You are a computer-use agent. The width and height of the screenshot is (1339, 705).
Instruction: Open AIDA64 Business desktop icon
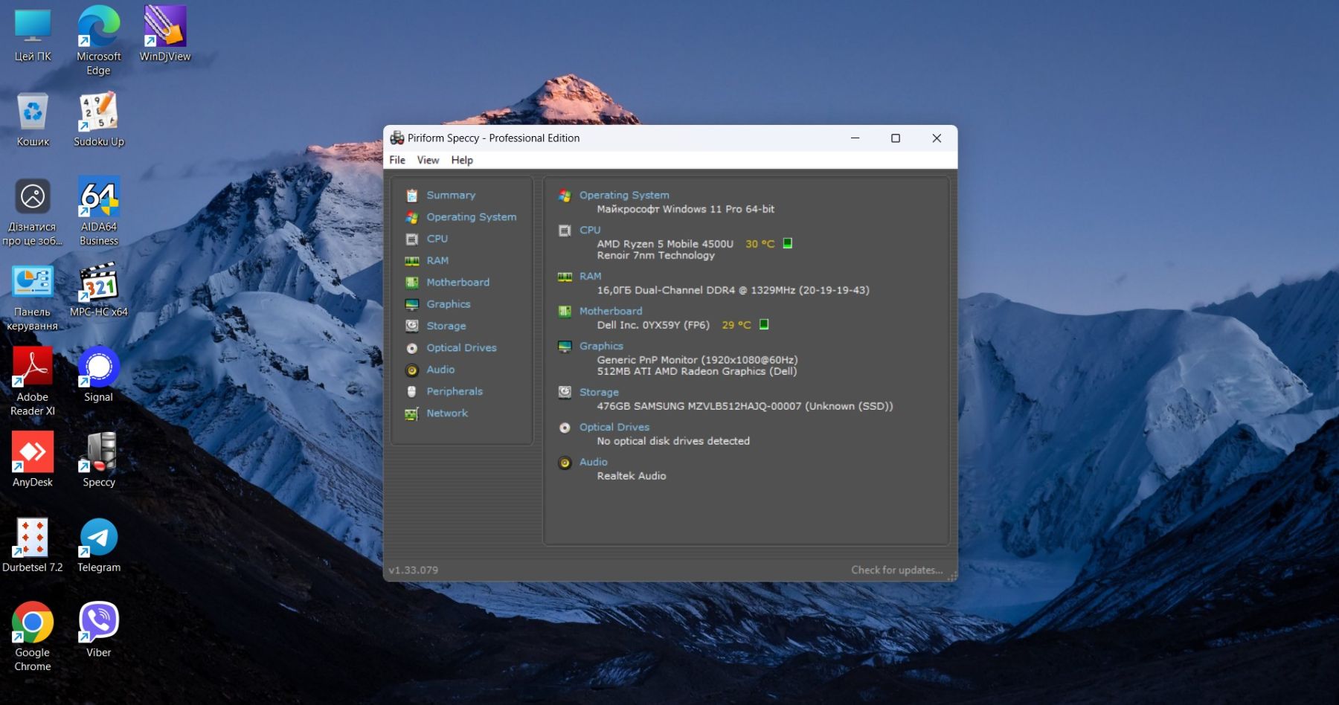point(98,211)
